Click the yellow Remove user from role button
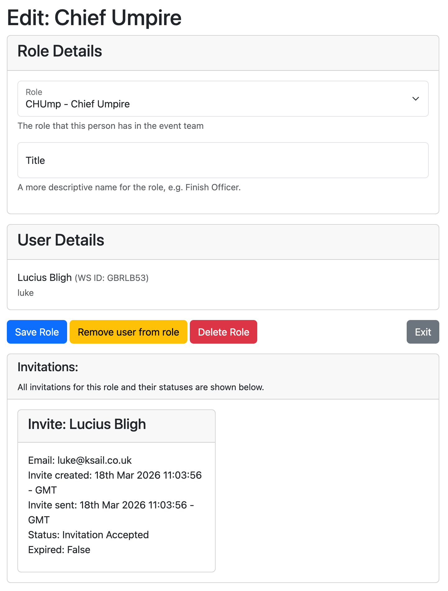This screenshot has height=591, width=448. (128, 332)
